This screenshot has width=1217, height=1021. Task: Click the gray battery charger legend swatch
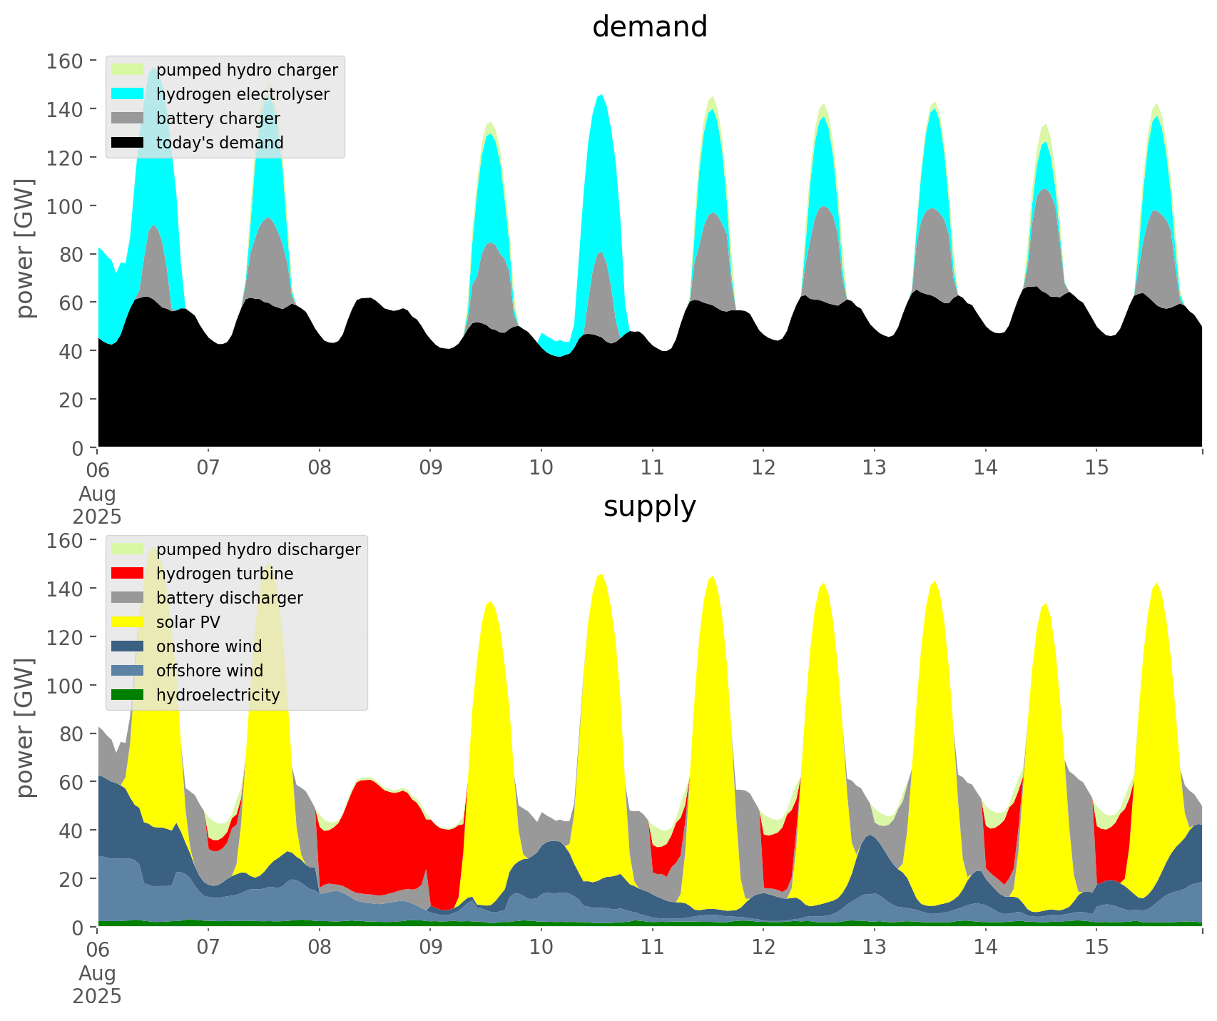[128, 118]
